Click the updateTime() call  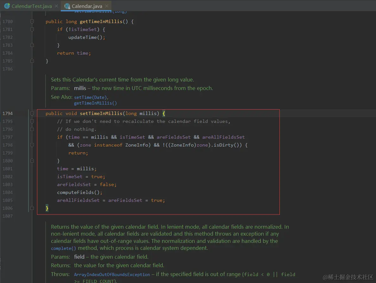point(87,37)
